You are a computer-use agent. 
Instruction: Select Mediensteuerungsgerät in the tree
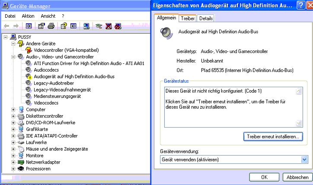(57, 96)
